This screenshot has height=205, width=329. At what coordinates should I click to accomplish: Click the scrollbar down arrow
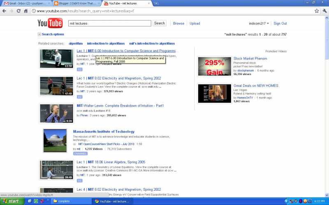pyautogui.click(x=327, y=195)
